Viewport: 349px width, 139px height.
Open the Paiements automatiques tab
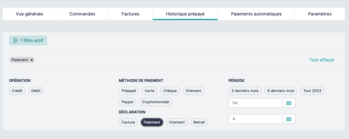256,14
